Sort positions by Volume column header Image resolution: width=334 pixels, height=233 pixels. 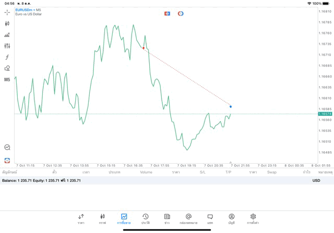[x=146, y=171]
